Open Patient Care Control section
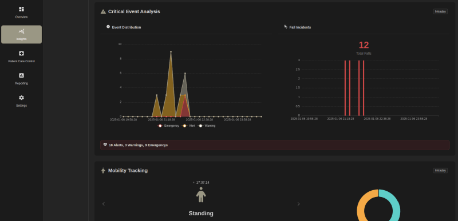The height and width of the screenshot is (221, 458). [x=21, y=57]
